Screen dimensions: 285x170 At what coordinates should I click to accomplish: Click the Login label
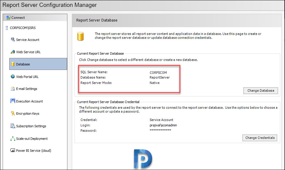tap(86, 125)
